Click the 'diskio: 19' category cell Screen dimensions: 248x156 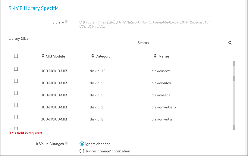(x=98, y=71)
